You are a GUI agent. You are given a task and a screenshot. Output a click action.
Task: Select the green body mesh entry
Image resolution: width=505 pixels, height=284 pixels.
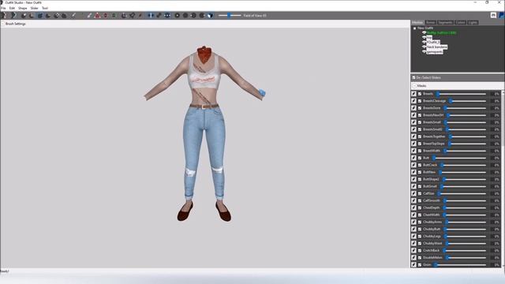pyautogui.click(x=441, y=33)
